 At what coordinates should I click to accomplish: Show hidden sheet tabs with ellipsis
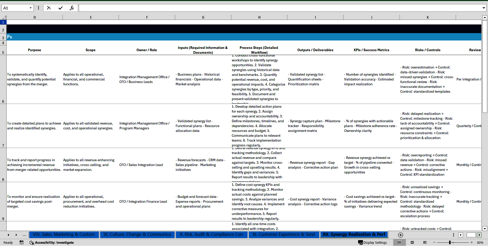24,235
